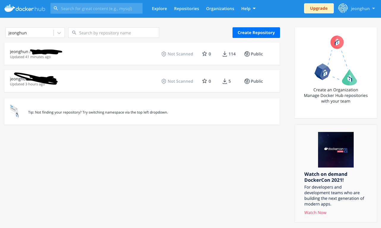The image size is (381, 228).
Task: Click the Create Repository button
Action: pyautogui.click(x=256, y=33)
